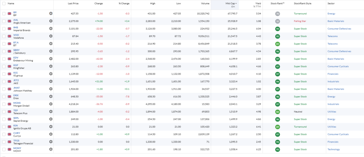This screenshot has width=364, height=157.
Task: Open the JET2 ticker link
Action: [x=16, y=80]
